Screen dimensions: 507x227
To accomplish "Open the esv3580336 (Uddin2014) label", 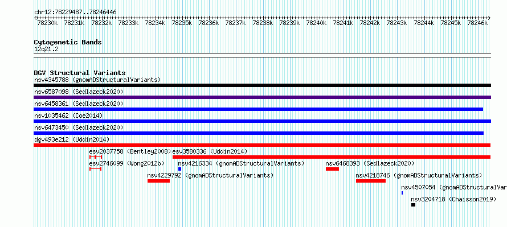I will [210, 151].
